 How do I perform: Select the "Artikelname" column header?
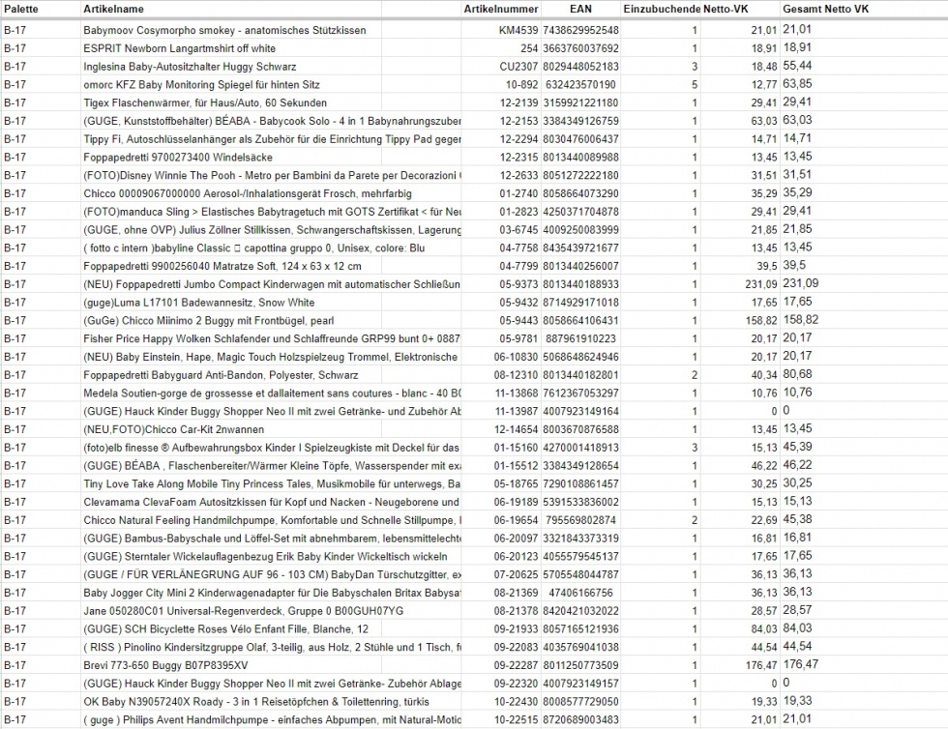point(114,9)
